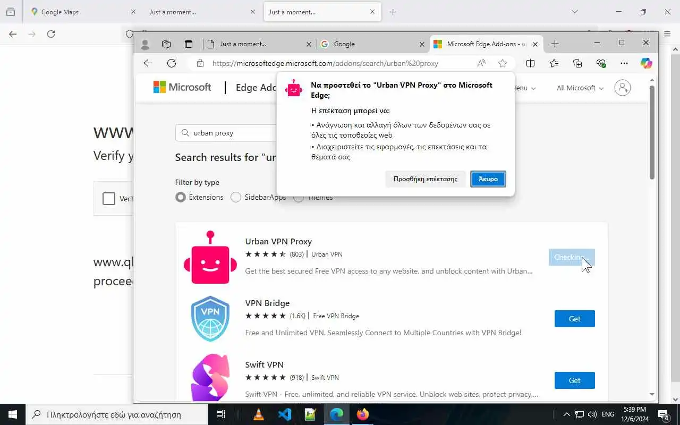The height and width of the screenshot is (425, 680).
Task: Close the Google tab in Edge
Action: [x=422, y=44]
